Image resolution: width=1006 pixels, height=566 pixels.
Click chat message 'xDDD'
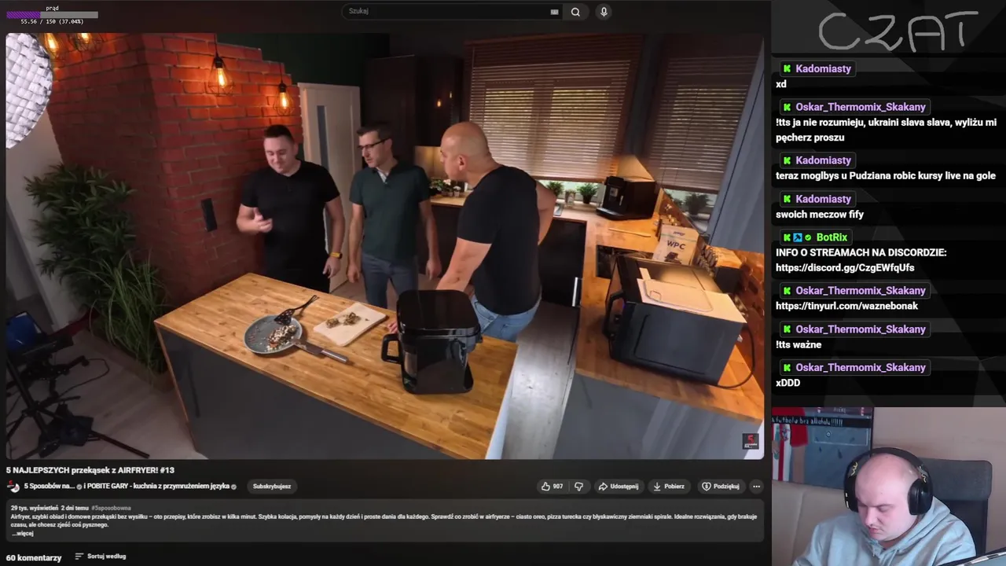point(788,384)
